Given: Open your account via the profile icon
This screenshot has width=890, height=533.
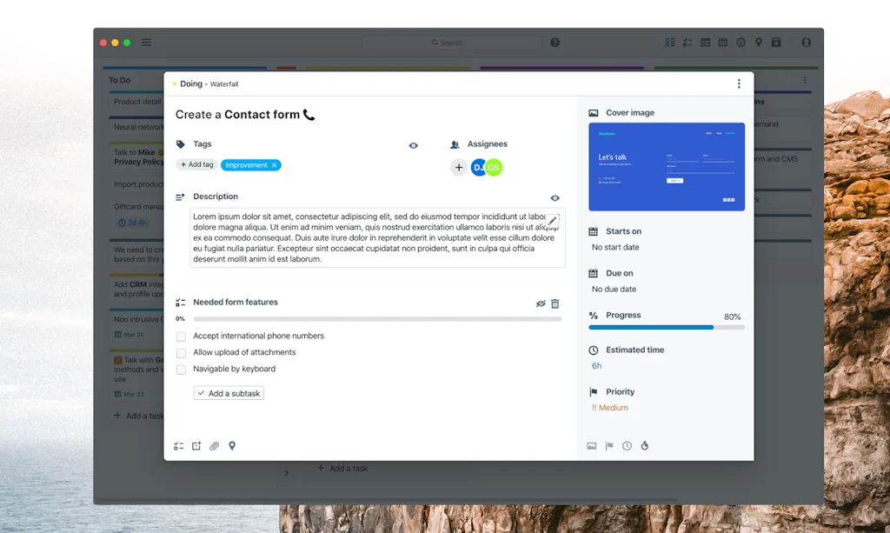Looking at the screenshot, I should point(807,42).
